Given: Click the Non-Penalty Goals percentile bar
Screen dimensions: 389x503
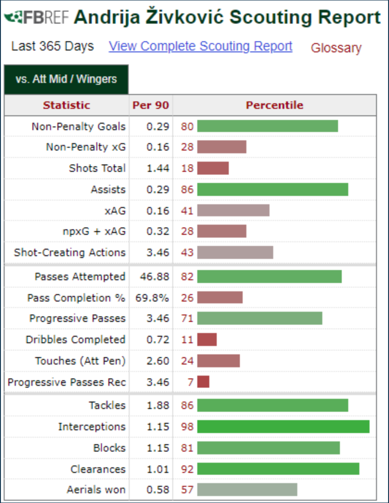Looking at the screenshot, I should coord(268,126).
